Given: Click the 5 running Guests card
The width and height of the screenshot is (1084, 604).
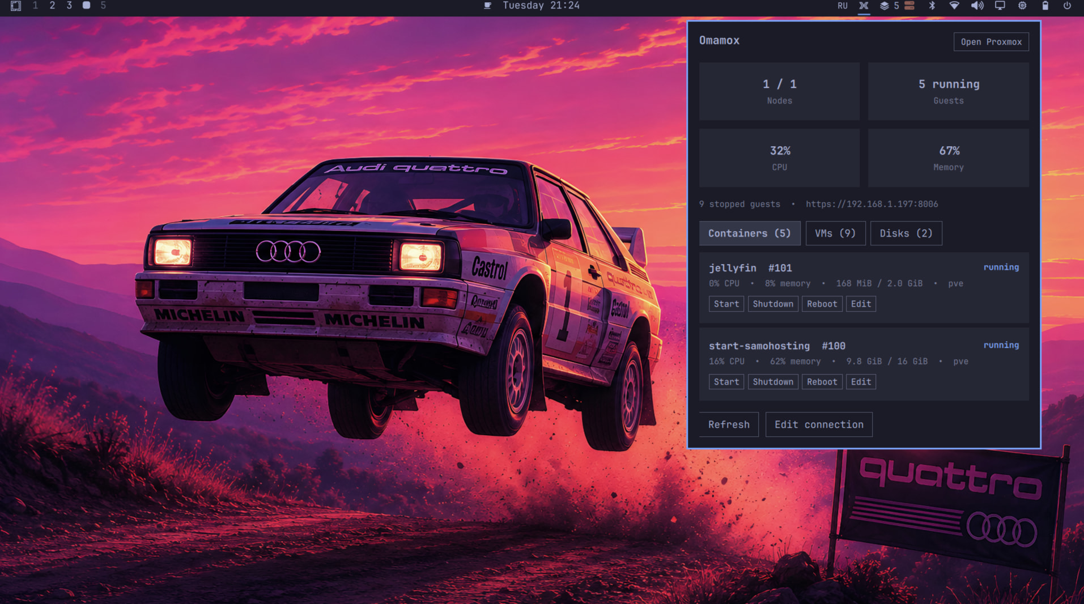Looking at the screenshot, I should click(x=949, y=91).
